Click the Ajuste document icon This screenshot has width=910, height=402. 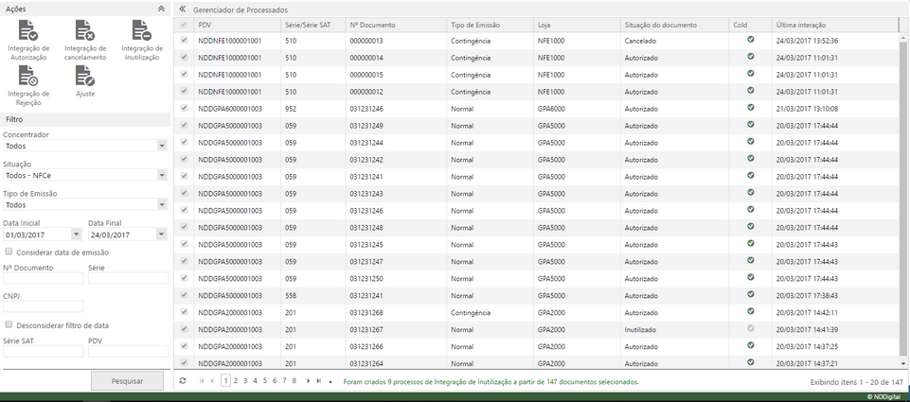(x=84, y=77)
